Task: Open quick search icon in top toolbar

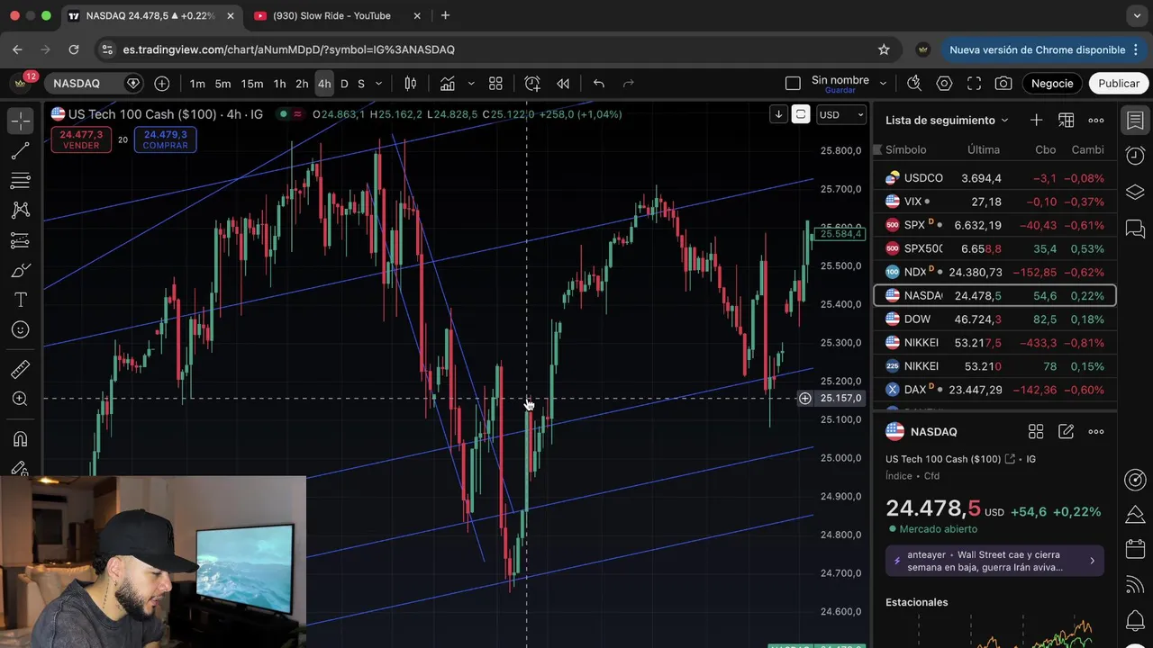Action: coord(914,84)
